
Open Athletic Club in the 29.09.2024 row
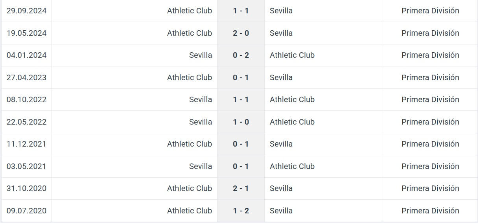click(x=190, y=11)
